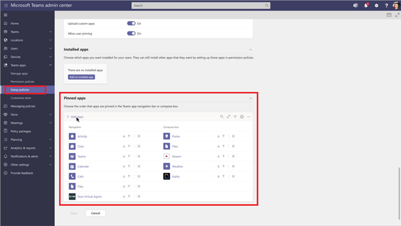Screen dimensions: 401x226
Task: Expand Notifications & alerts in sidebar
Action: 50,156
